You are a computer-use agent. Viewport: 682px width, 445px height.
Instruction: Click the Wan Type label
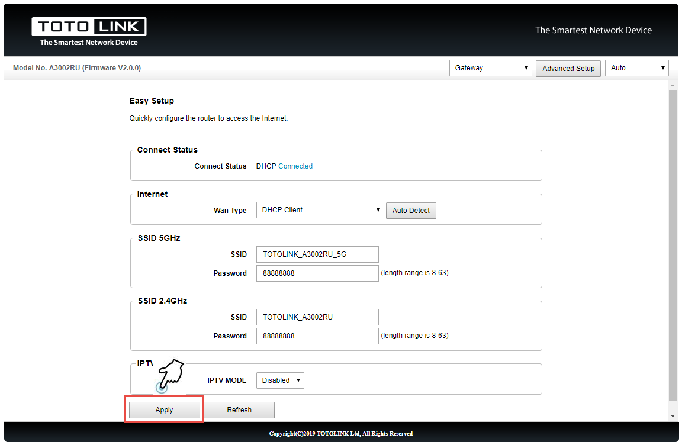(230, 210)
